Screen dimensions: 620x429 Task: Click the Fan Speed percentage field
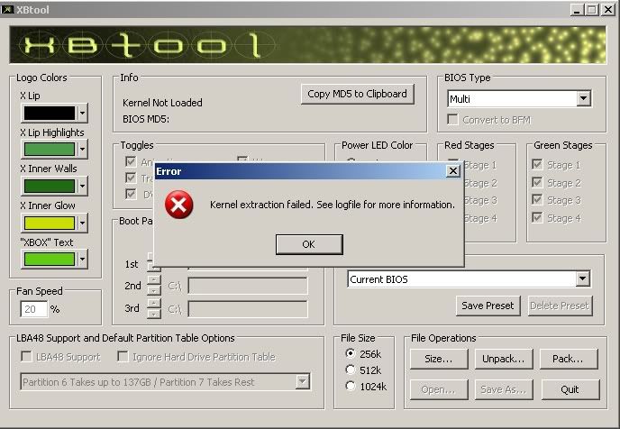coord(33,309)
